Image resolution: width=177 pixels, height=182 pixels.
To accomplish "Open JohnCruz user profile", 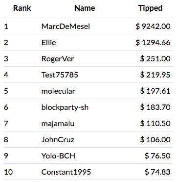I will (x=58, y=140).
